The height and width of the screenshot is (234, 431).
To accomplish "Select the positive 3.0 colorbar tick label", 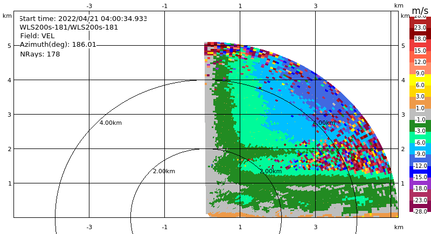I will click(420, 97).
